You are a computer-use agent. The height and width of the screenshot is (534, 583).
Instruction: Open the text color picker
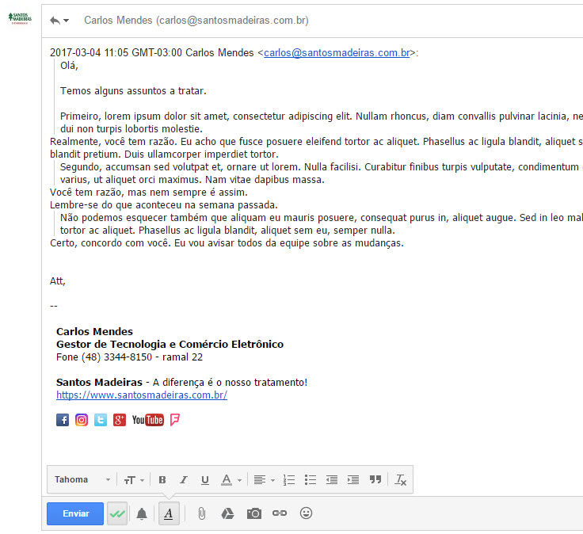click(x=231, y=480)
